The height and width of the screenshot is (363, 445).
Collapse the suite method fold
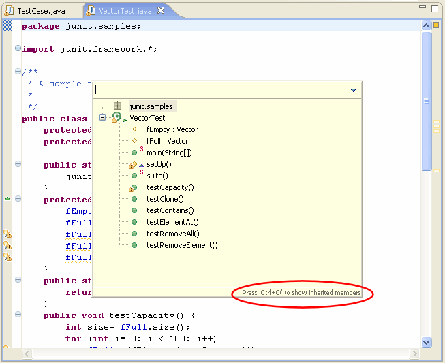[x=18, y=280]
